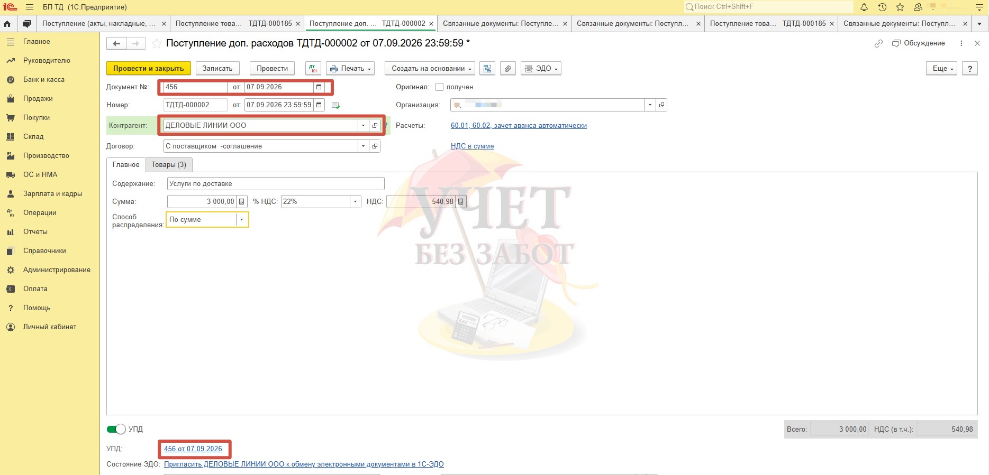The height and width of the screenshot is (475, 989).
Task: Open Банк и касса sidebar section
Action: 44,80
